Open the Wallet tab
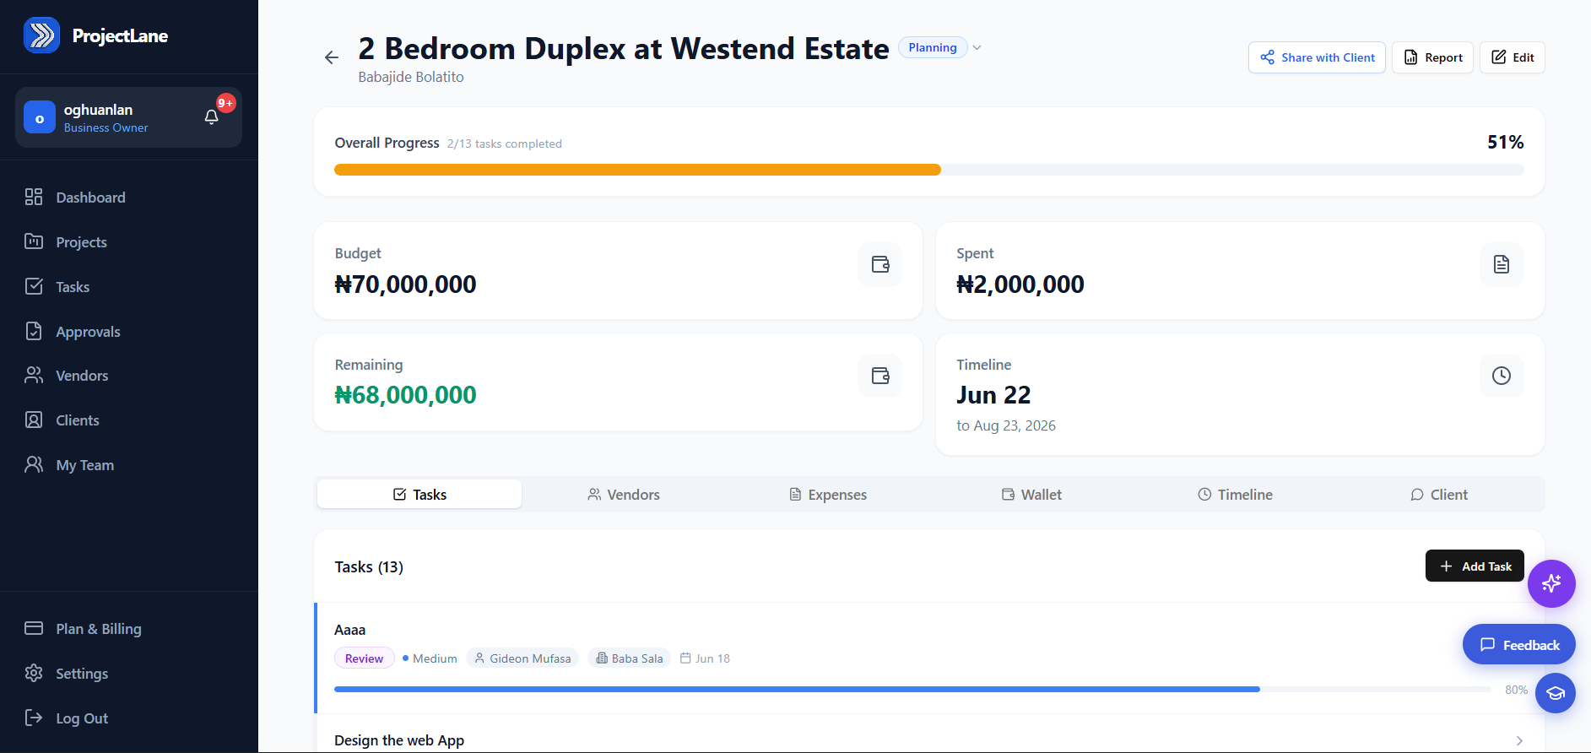Screen dimensions: 1591x753 [1031, 495]
